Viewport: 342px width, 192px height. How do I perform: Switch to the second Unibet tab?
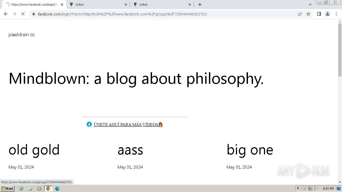(x=162, y=5)
